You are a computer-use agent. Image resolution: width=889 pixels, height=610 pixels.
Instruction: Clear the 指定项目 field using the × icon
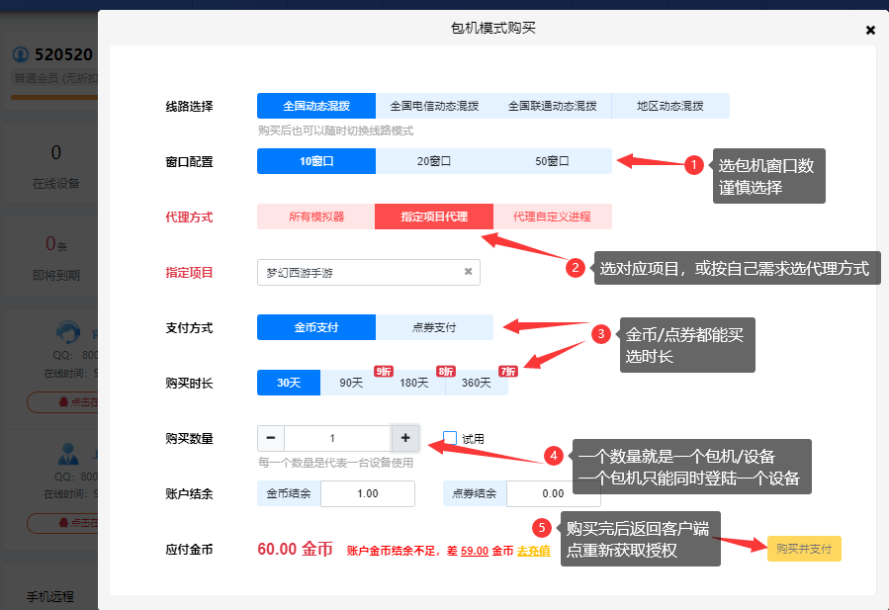[x=469, y=272]
